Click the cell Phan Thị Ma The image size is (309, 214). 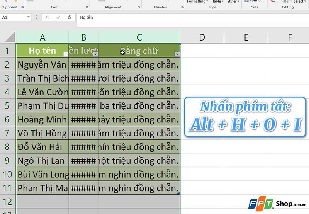(x=42, y=188)
